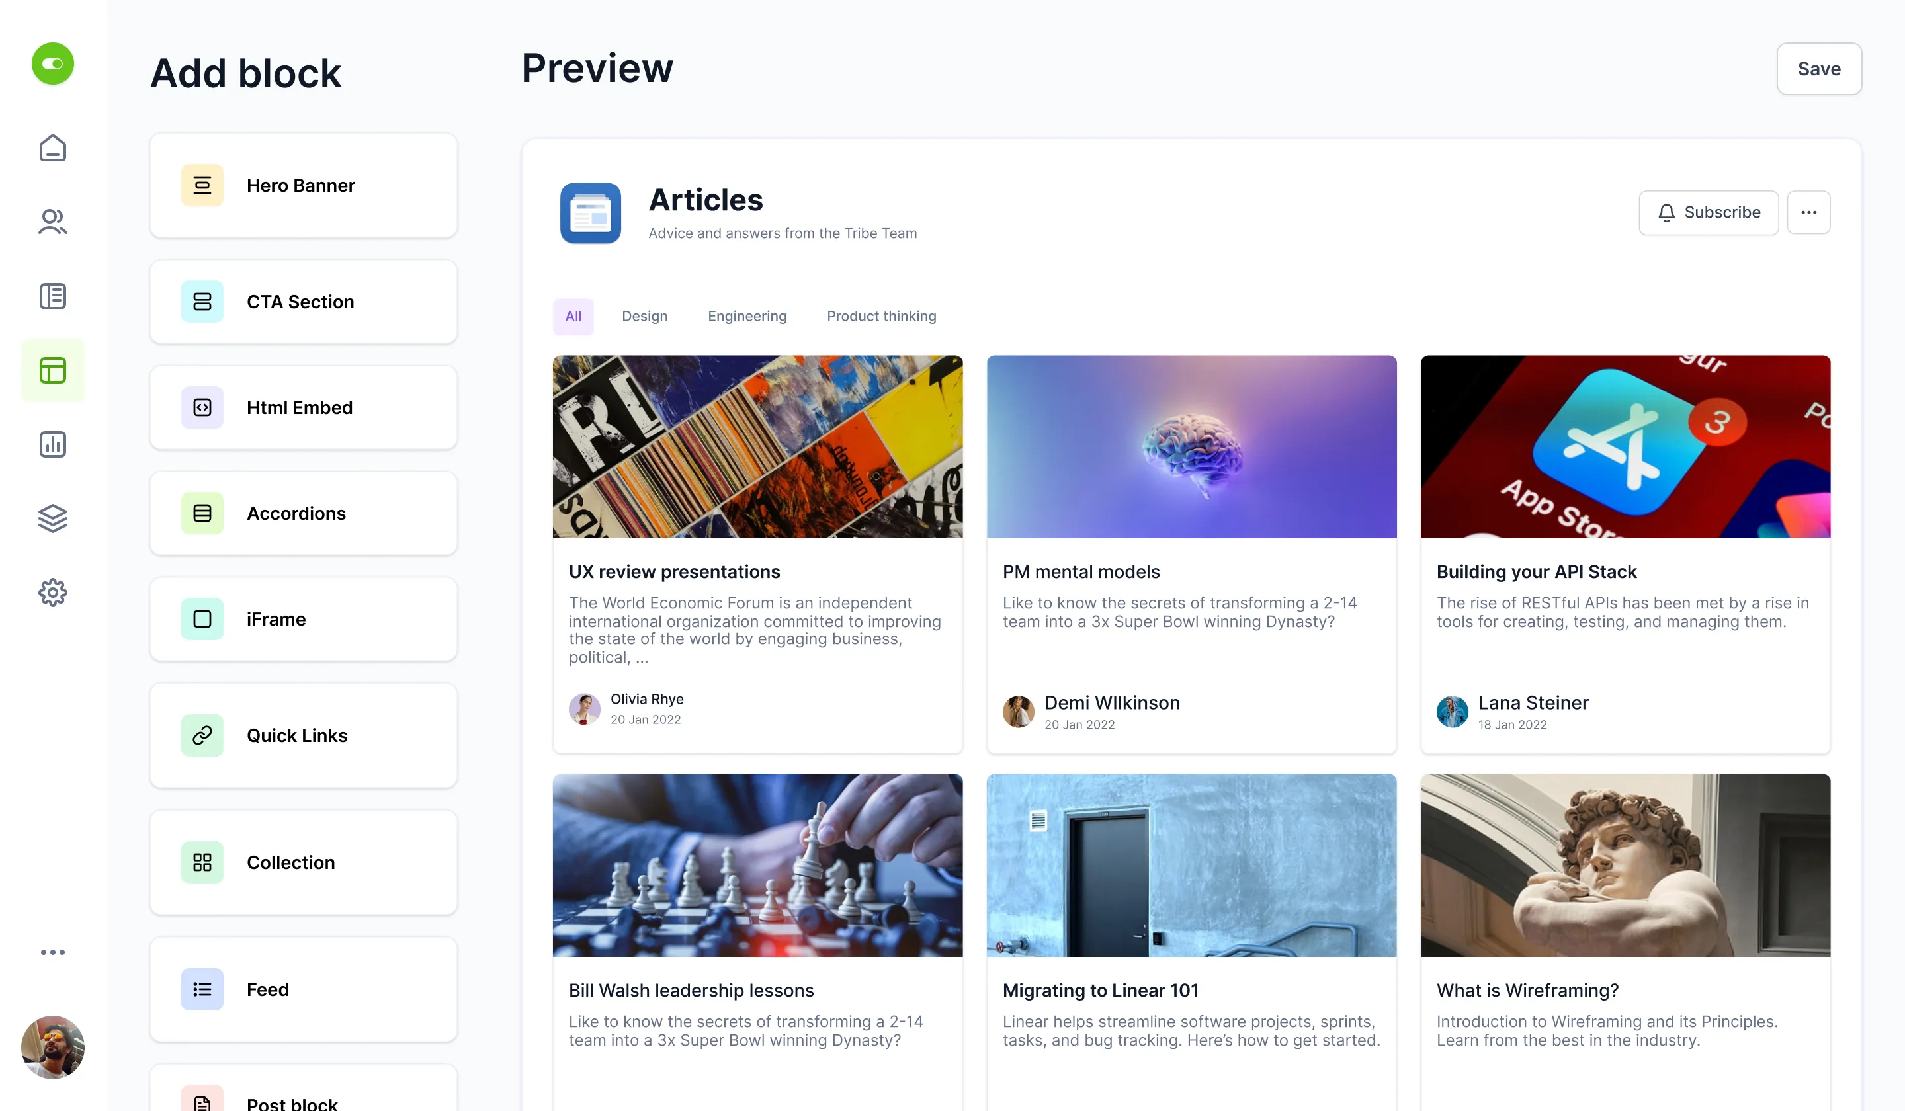This screenshot has height=1111, width=1905.
Task: Expand the ellipsis menu in sidebar bottom
Action: point(53,952)
